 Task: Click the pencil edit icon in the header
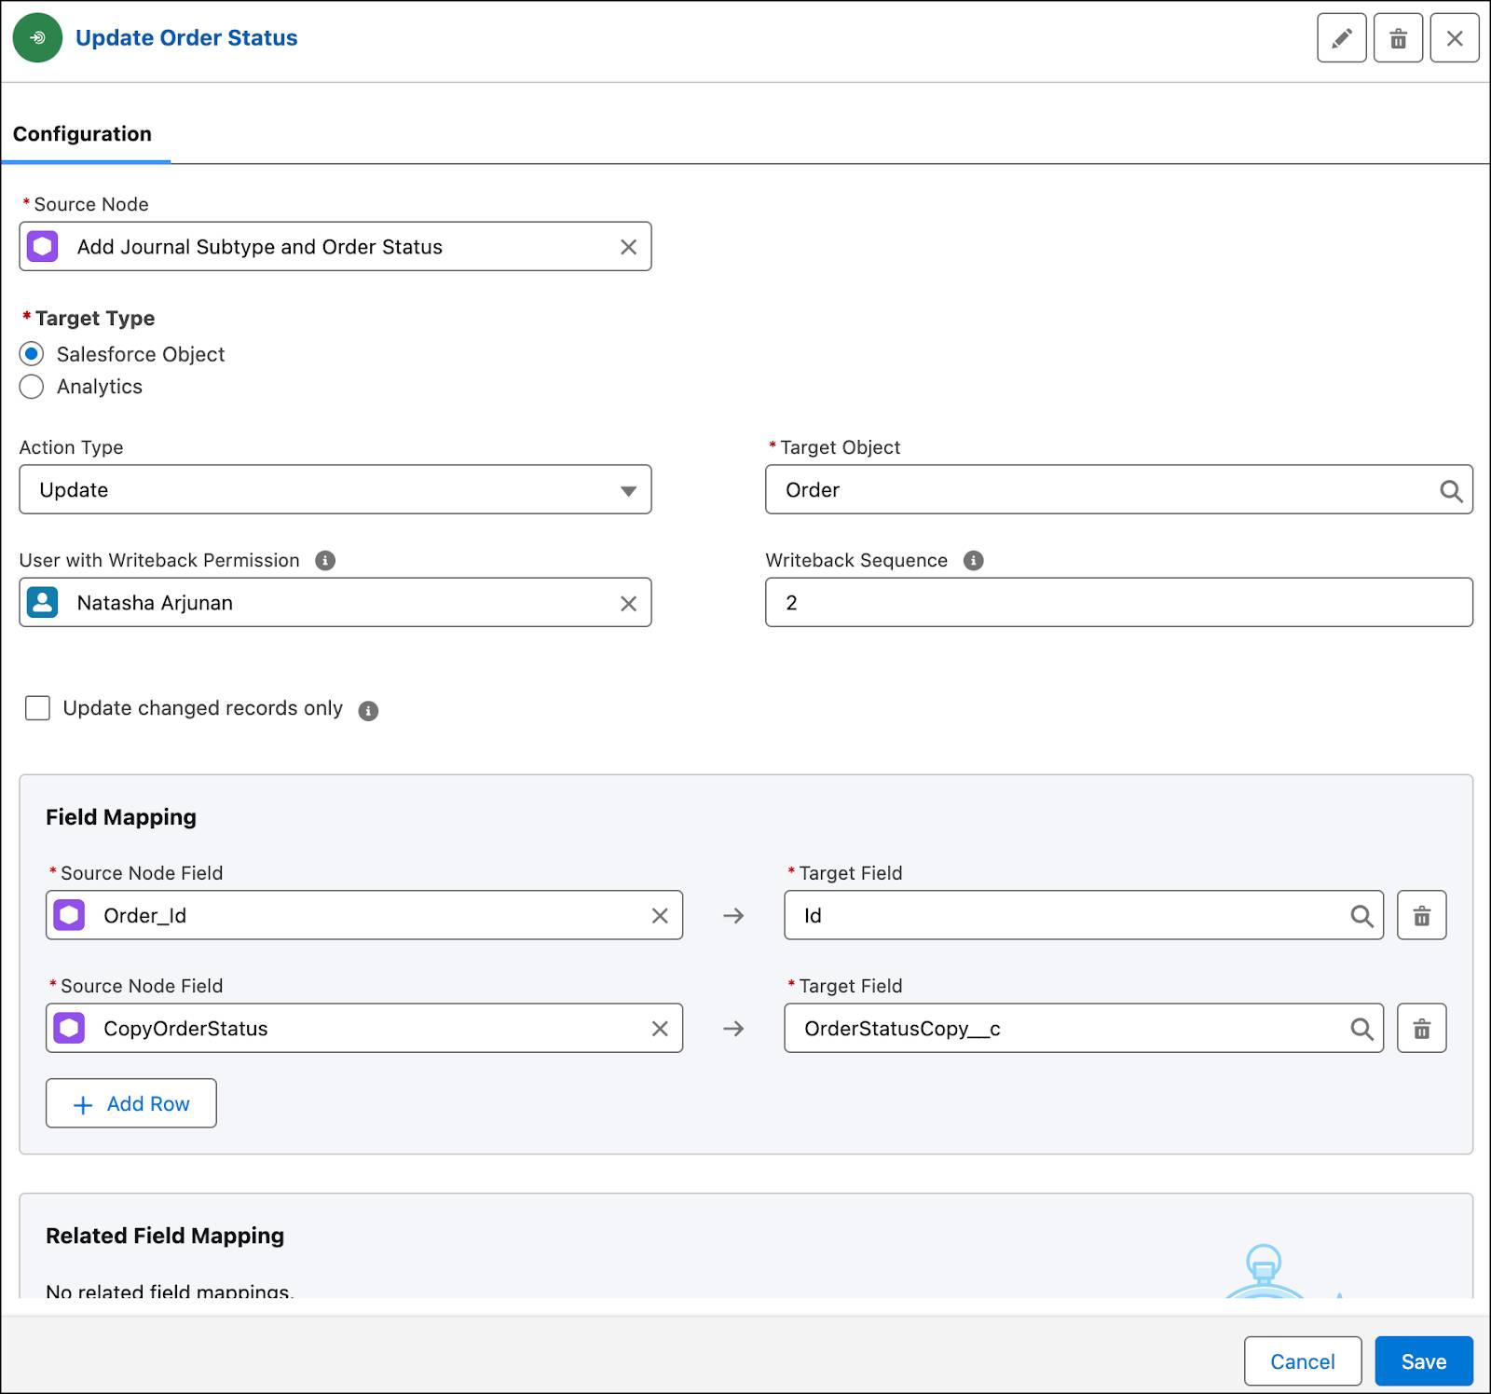pos(1342,38)
